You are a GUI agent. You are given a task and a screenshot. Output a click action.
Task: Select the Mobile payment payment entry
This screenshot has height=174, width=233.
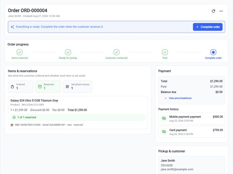pyautogui.click(x=192, y=119)
